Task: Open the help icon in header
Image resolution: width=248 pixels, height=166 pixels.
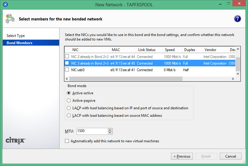Action: (x=237, y=19)
